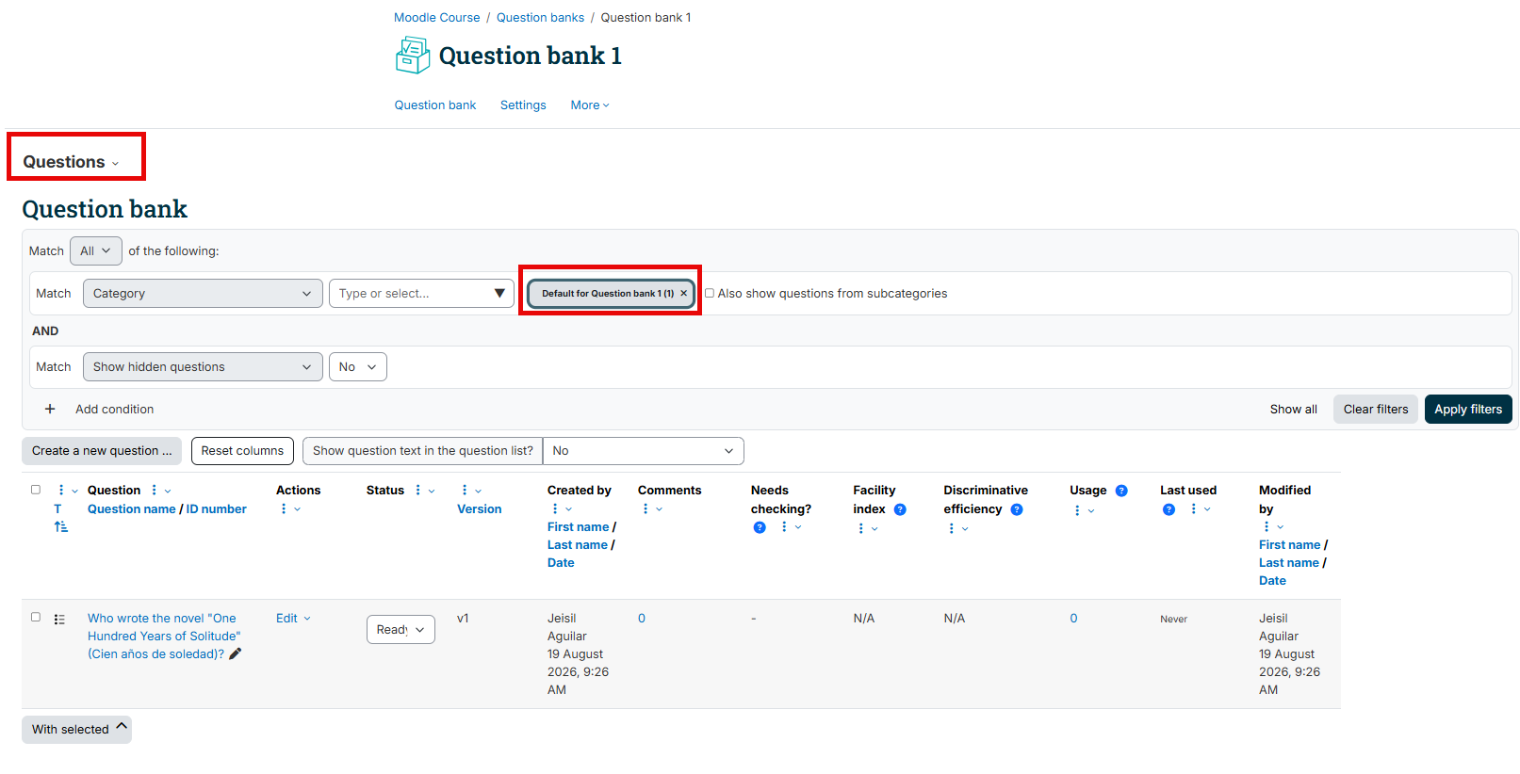1520x774 pixels.
Task: Remove the Default for Question bank 1 chip
Action: (684, 293)
